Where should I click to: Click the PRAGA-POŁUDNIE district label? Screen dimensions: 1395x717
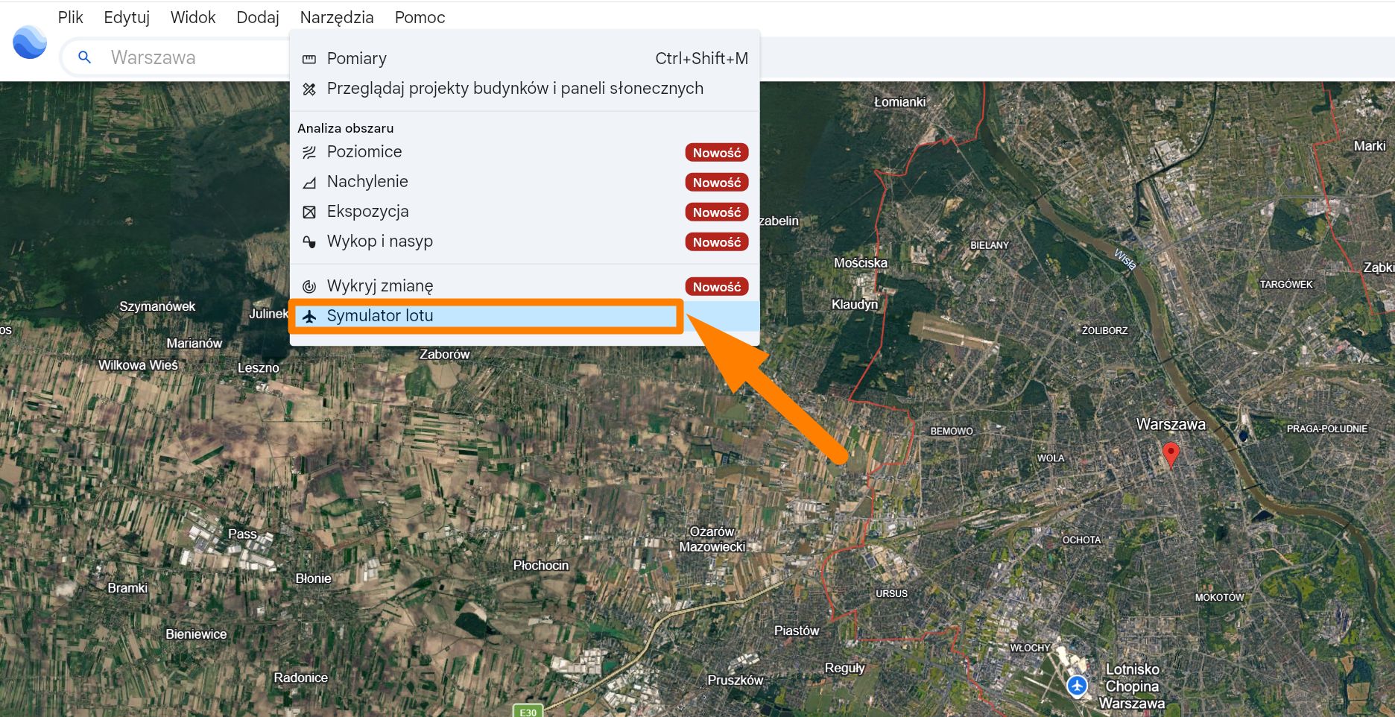(1327, 429)
